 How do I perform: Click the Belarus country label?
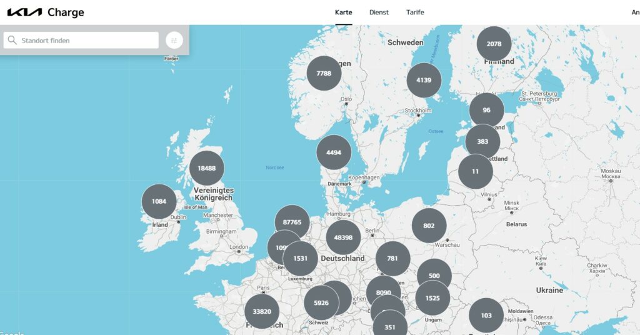(x=516, y=224)
